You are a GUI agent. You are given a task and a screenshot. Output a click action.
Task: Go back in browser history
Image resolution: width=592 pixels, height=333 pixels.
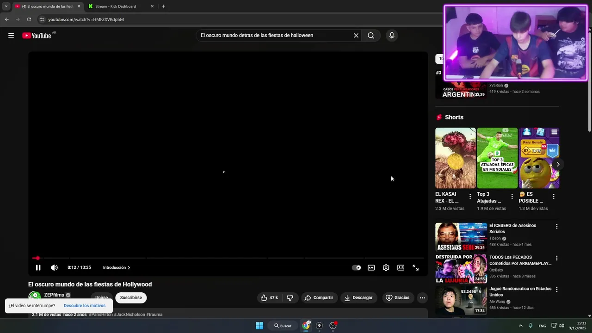6,19
